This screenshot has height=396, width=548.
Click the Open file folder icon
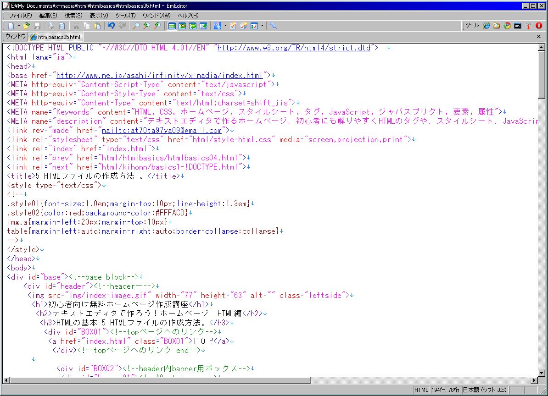click(x=26, y=26)
